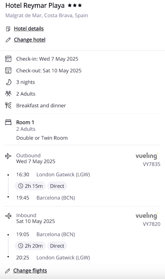Screen dimensions: 165x279
Task: Click the hotel details document icon
Action: pyautogui.click(x=8, y=29)
